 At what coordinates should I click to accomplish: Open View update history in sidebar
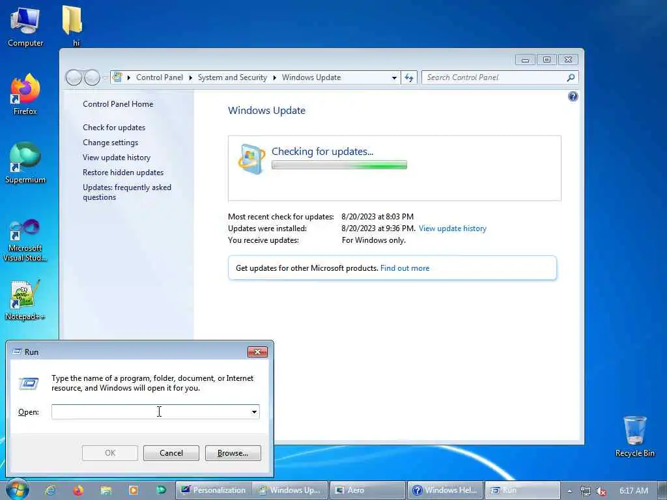[x=117, y=158]
